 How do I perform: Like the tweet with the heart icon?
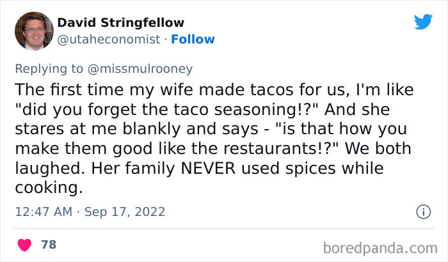click(x=25, y=244)
